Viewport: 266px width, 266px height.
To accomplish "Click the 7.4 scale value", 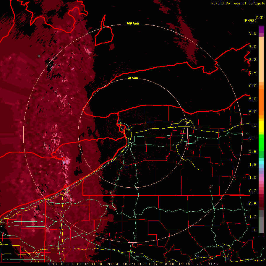I will click(x=253, y=73).
